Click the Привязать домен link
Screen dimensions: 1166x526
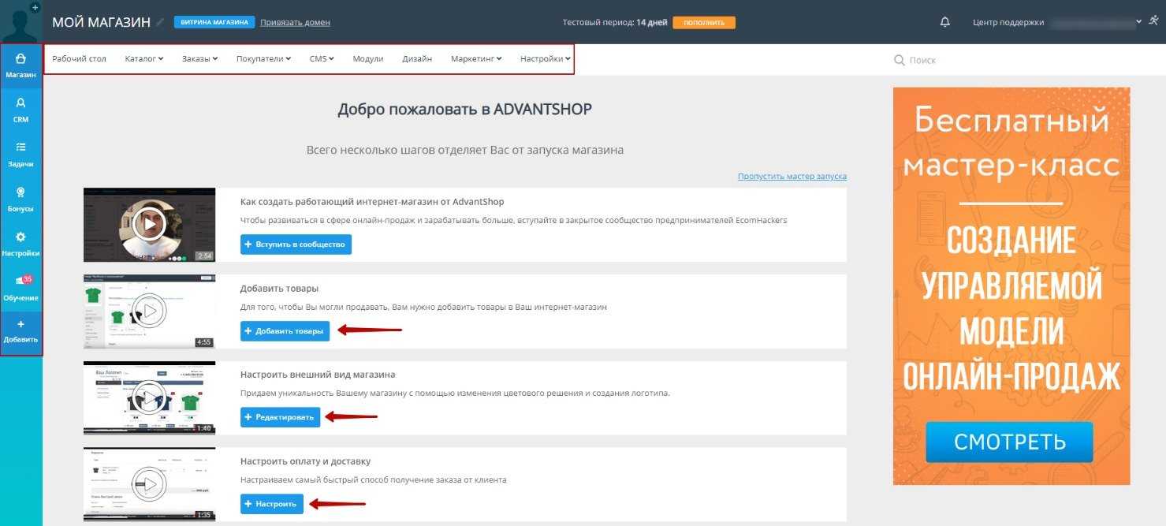295,22
